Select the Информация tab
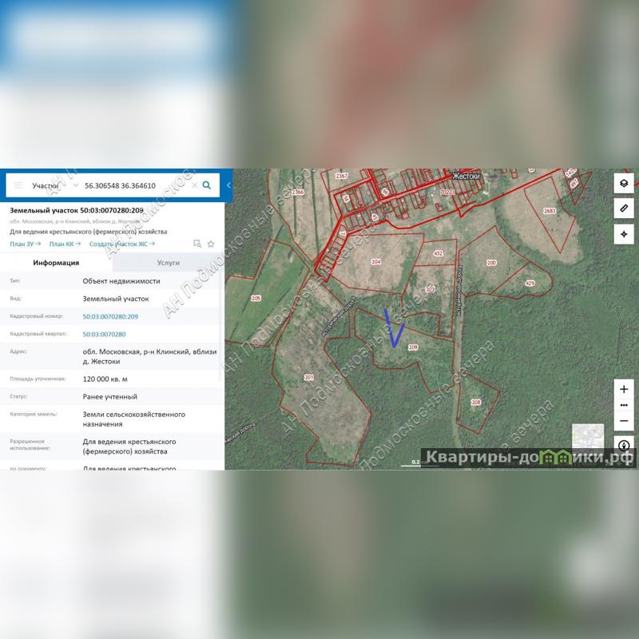The image size is (639, 639). (56, 263)
